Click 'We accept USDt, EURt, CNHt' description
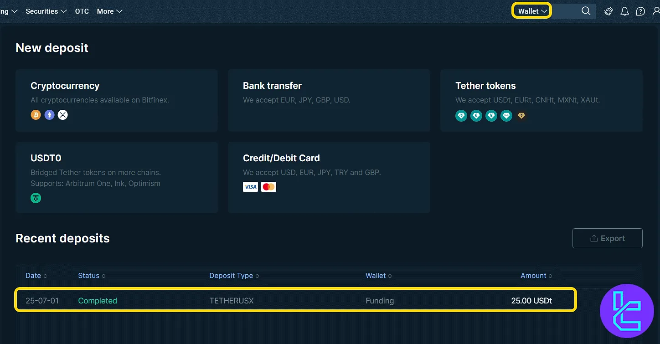660x344 pixels. (x=527, y=100)
